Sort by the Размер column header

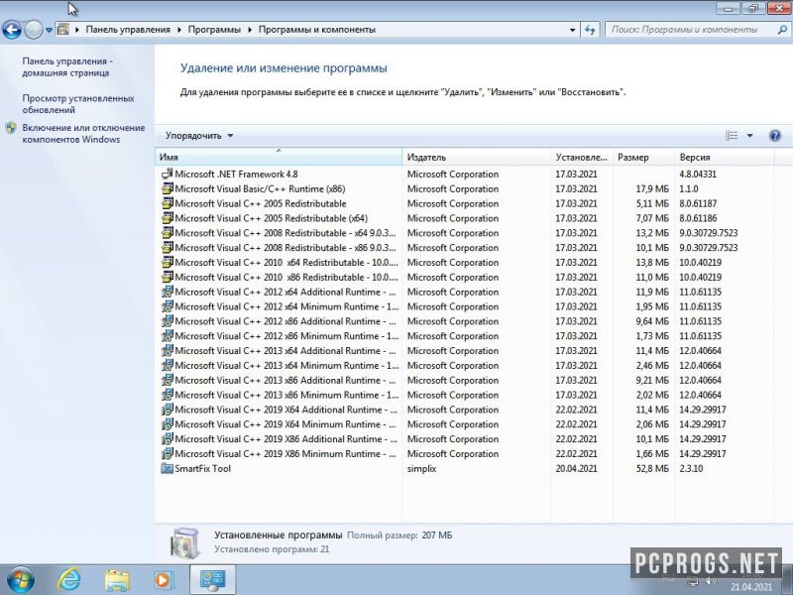pyautogui.click(x=643, y=158)
